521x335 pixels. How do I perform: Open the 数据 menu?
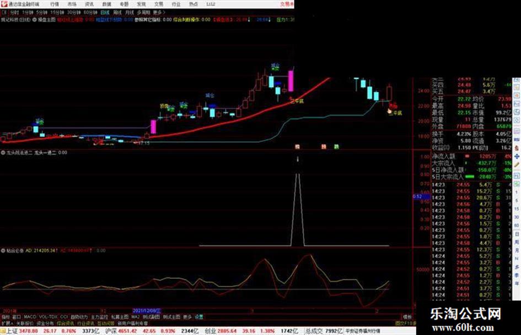106,4
